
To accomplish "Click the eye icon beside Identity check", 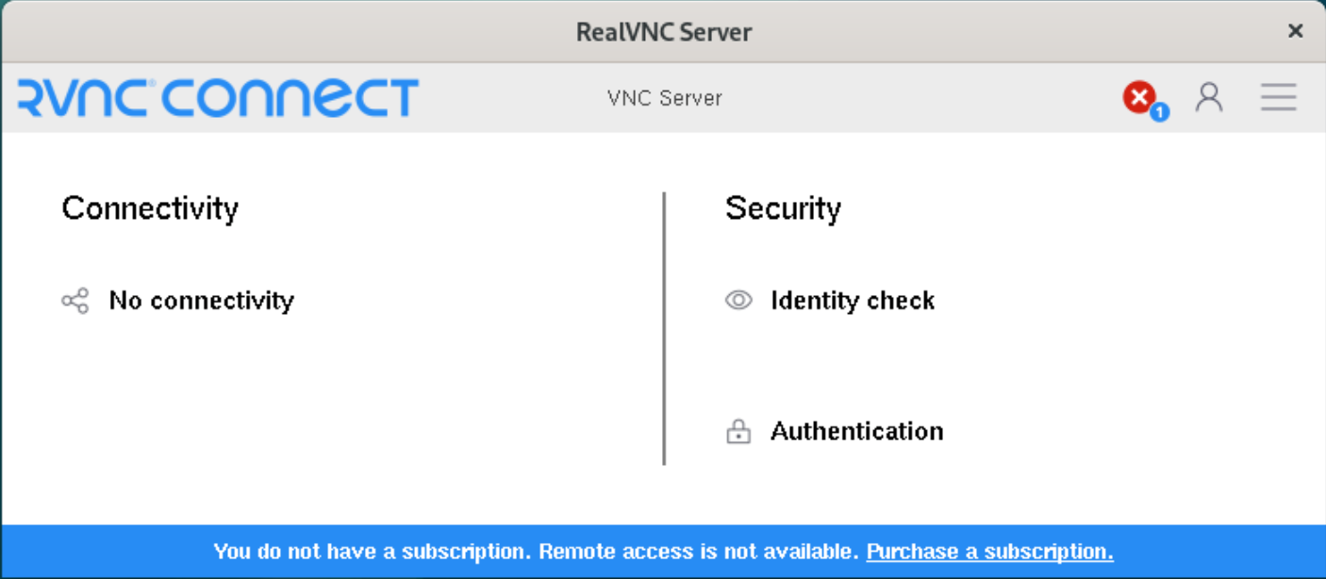I will [x=738, y=301].
